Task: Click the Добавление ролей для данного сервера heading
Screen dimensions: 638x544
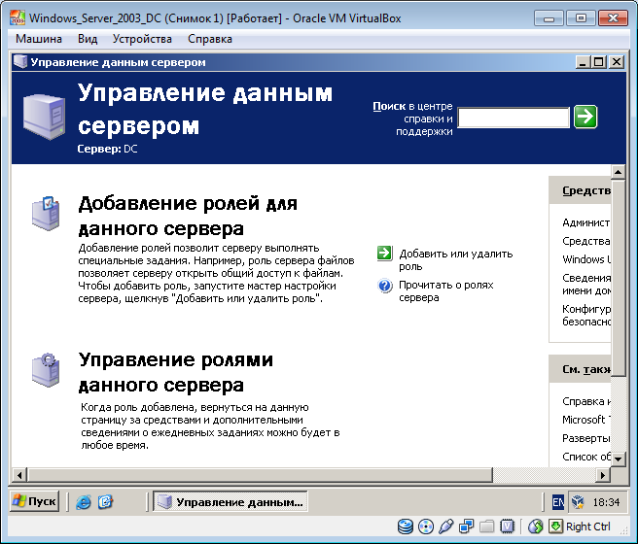Action: 188,216
